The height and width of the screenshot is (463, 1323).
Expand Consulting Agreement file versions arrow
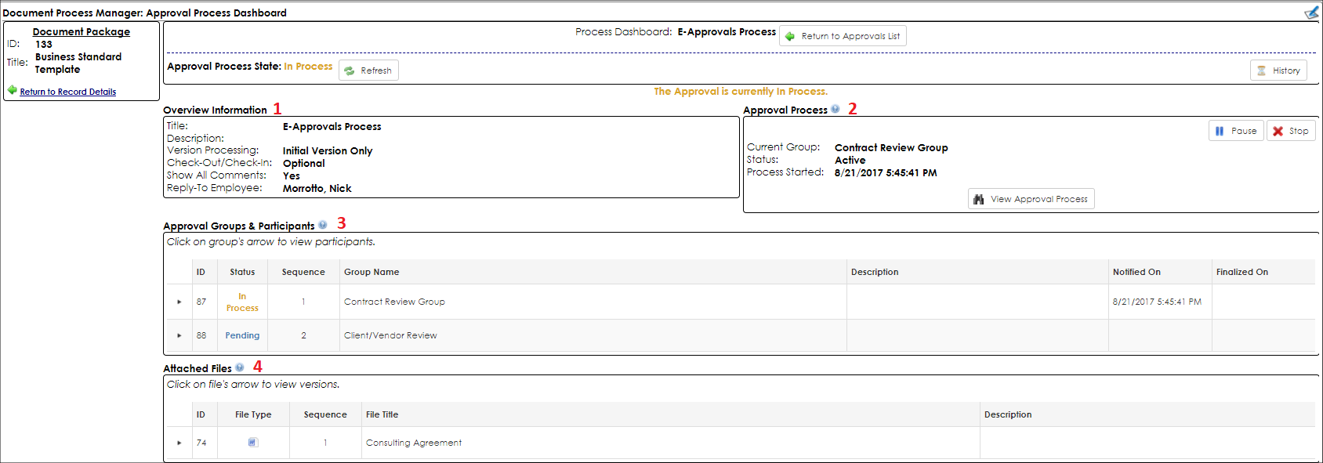(x=179, y=443)
